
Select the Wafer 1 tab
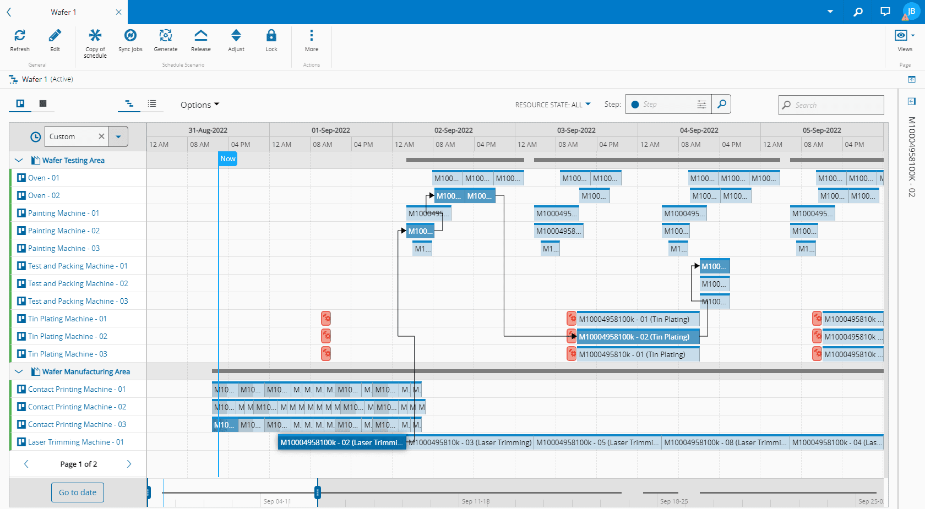click(64, 12)
